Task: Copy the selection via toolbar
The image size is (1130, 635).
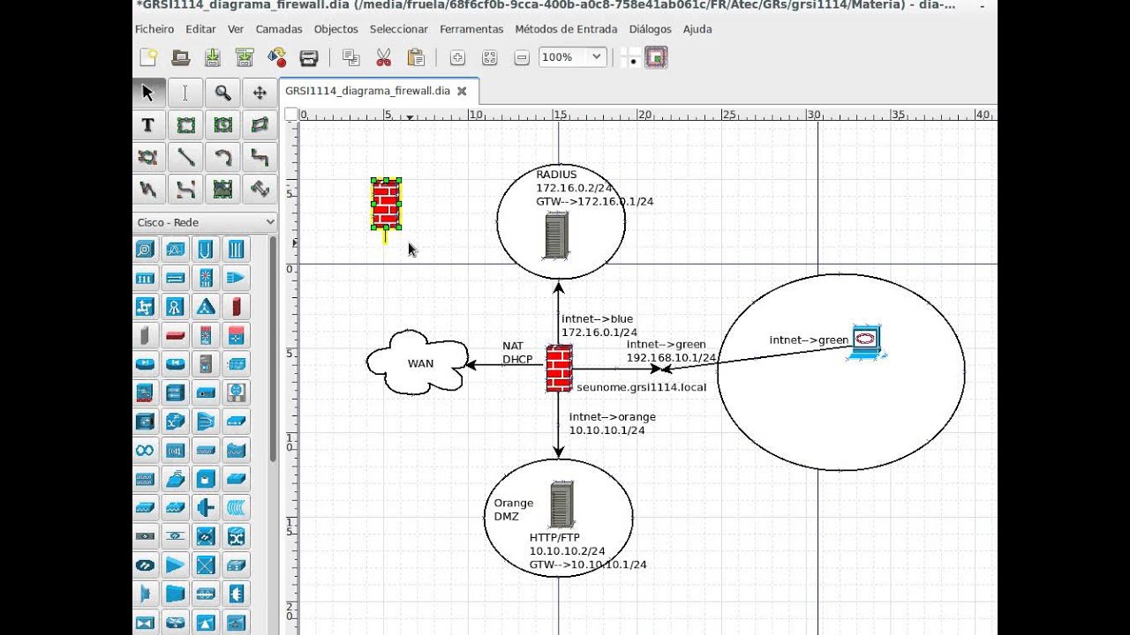Action: click(350, 57)
